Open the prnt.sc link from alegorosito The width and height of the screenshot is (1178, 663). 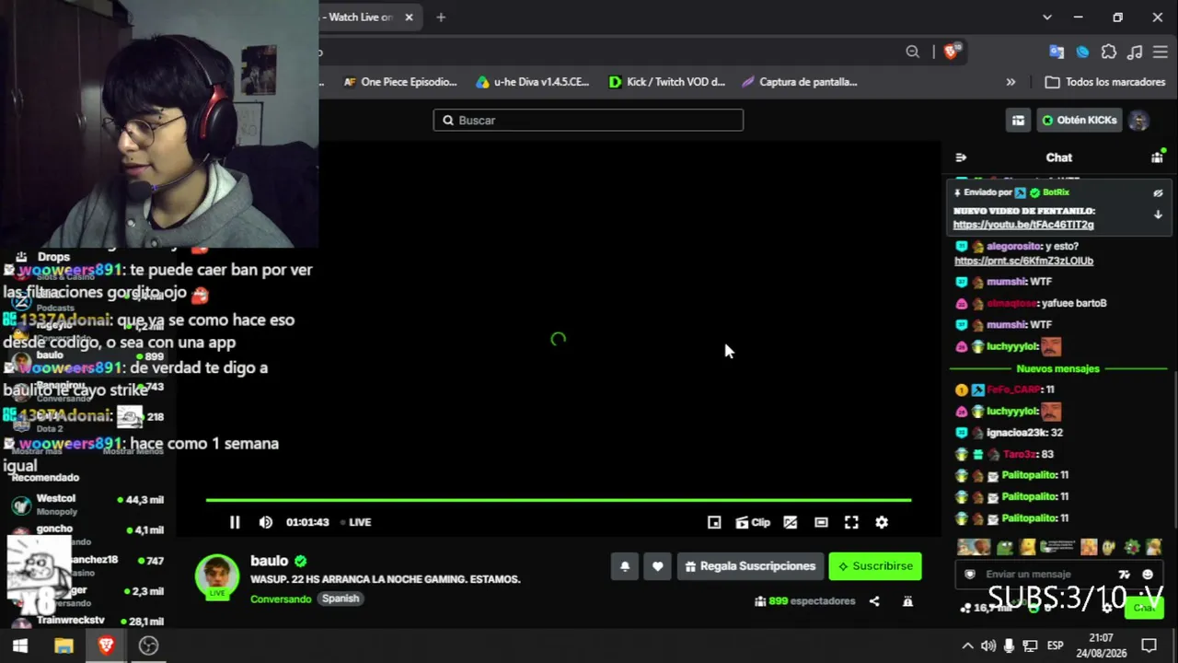tap(1023, 261)
